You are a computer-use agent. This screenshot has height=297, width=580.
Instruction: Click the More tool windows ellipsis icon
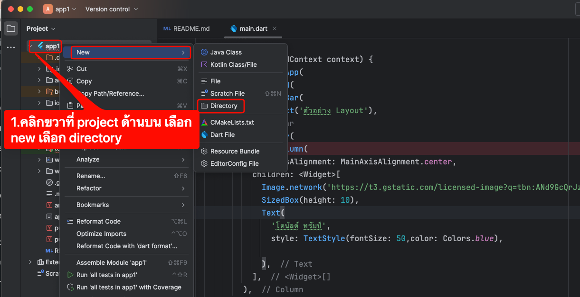pos(11,47)
